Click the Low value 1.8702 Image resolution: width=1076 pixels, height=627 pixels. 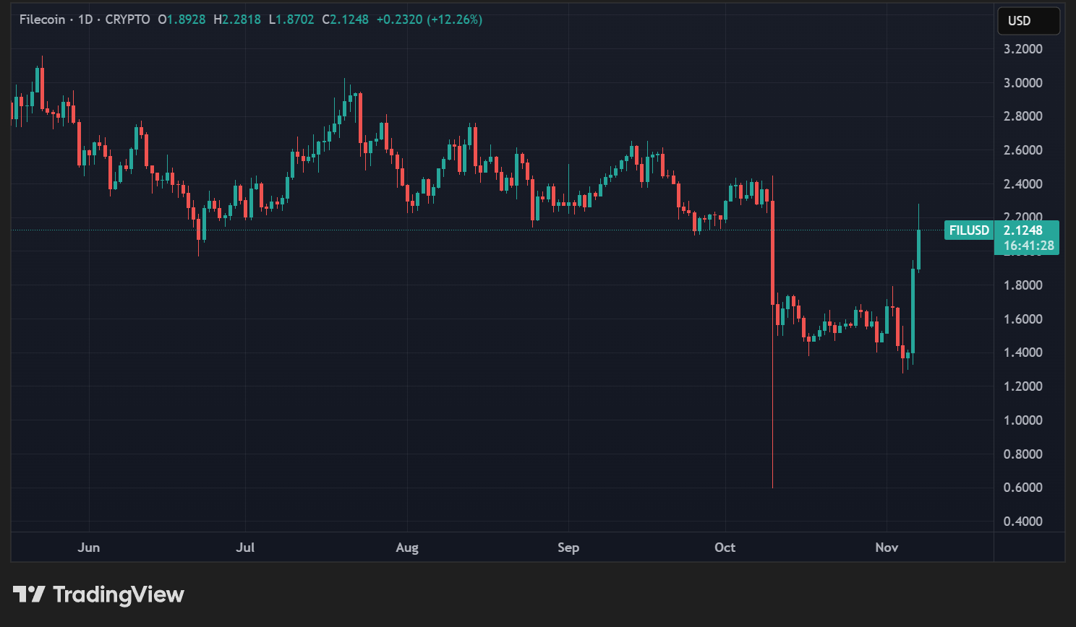click(295, 20)
